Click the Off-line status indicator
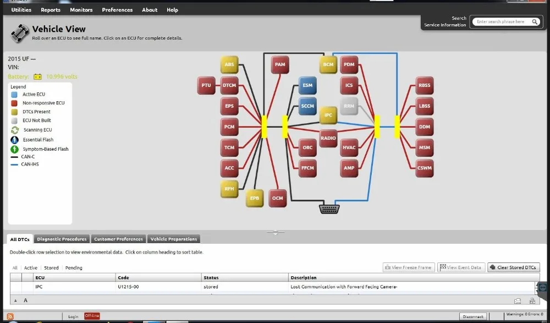550x323 pixels. click(92, 316)
